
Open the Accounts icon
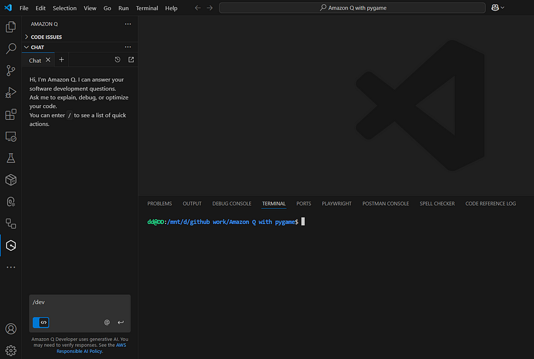[11, 328]
